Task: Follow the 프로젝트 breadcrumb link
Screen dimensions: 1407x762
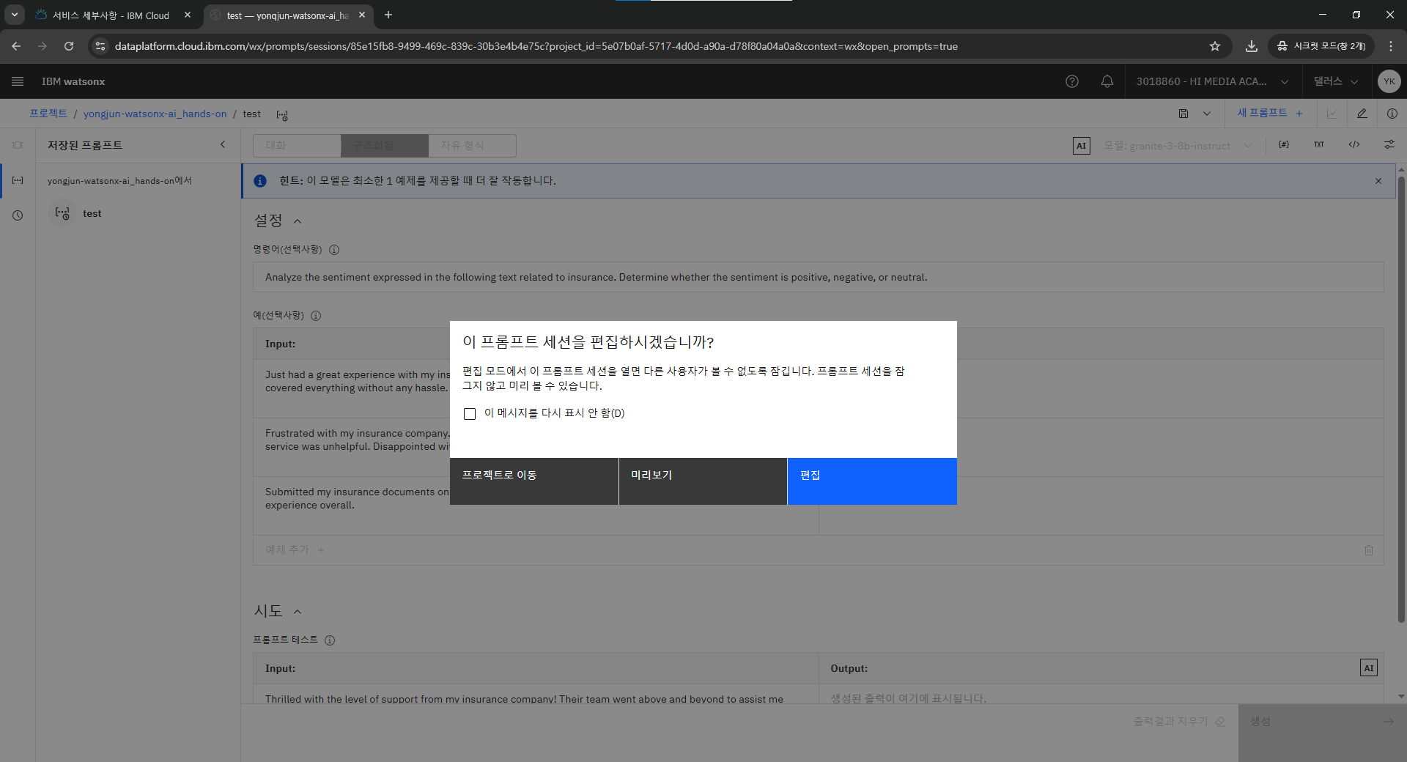Action: point(48,114)
